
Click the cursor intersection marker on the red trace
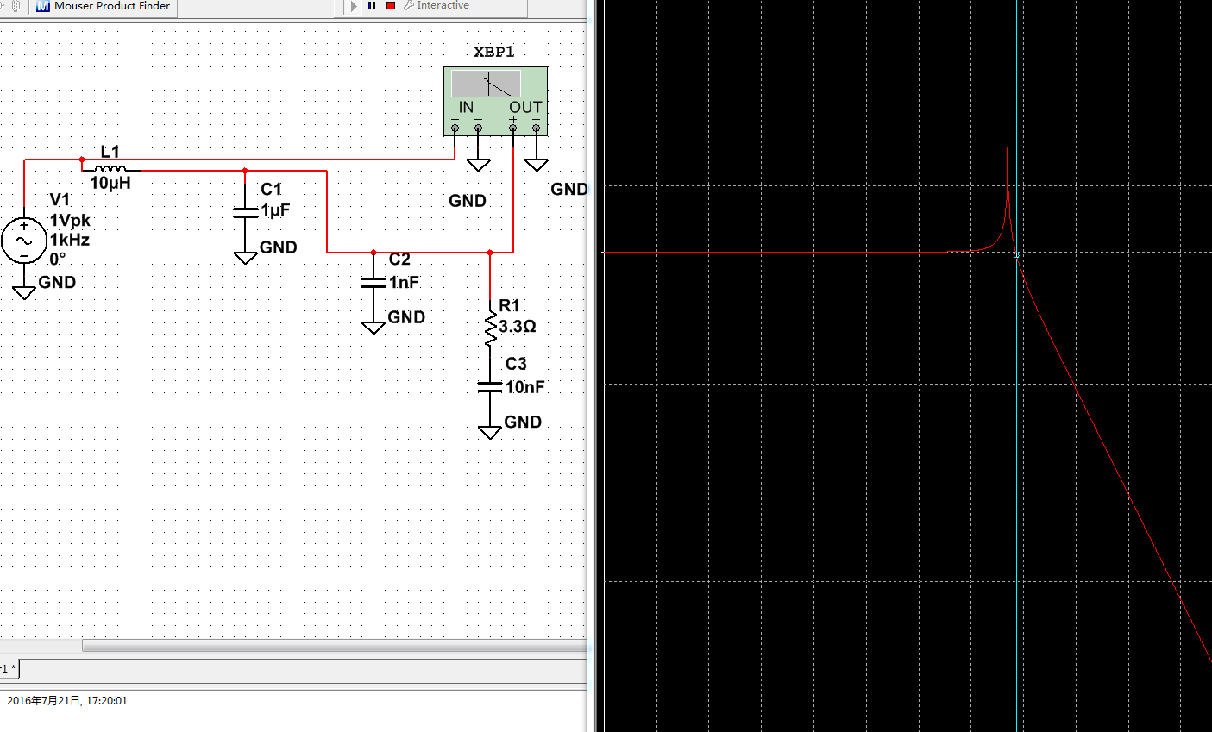[x=1017, y=255]
